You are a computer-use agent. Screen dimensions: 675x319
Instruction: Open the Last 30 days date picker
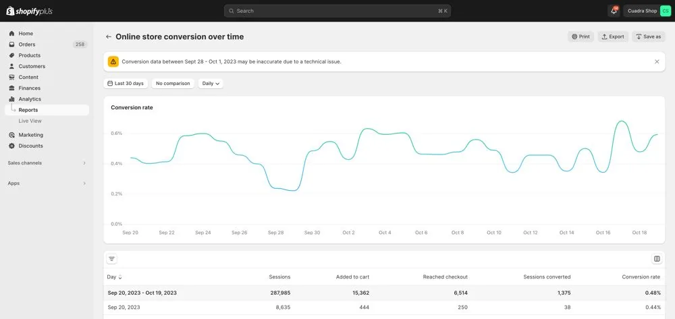tap(126, 84)
